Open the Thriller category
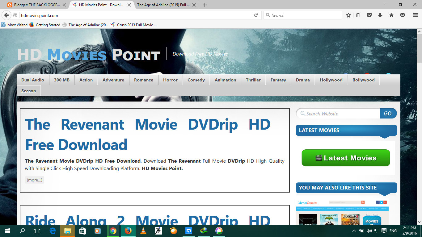 pyautogui.click(x=253, y=80)
